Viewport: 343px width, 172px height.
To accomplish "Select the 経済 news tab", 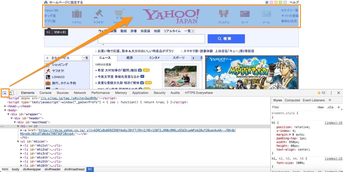I will point(130,58).
